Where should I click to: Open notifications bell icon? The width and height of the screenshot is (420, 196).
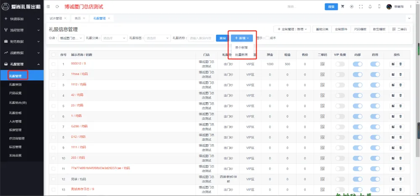tap(370, 7)
